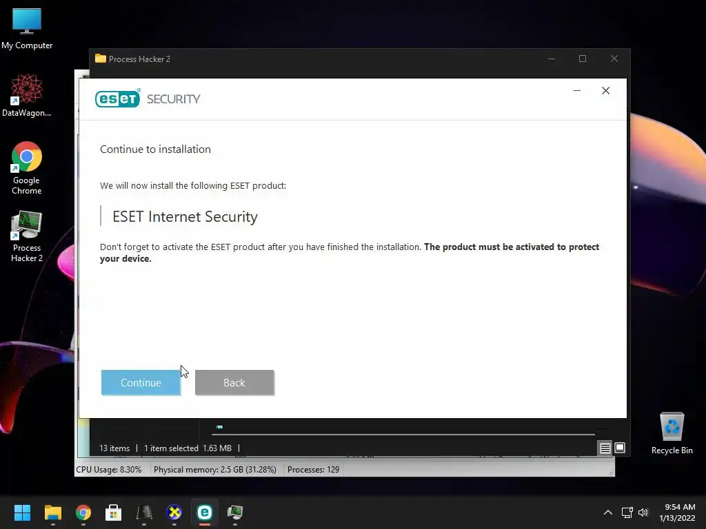Image resolution: width=706 pixels, height=529 pixels.
Task: Show hidden system tray icons
Action: (608, 512)
